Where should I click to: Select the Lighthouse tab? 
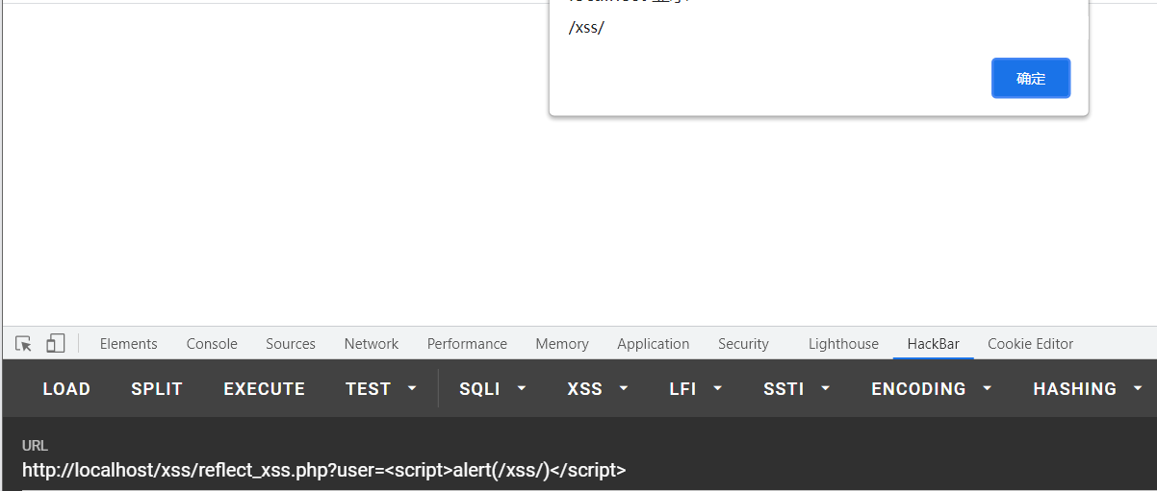(843, 343)
